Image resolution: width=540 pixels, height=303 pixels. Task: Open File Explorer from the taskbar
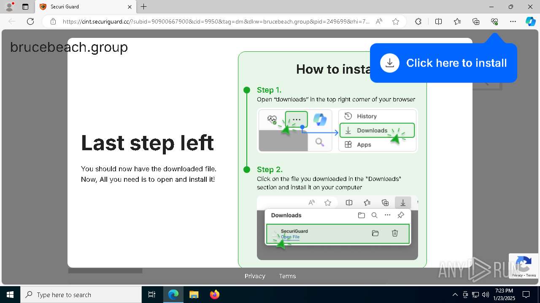194,295
